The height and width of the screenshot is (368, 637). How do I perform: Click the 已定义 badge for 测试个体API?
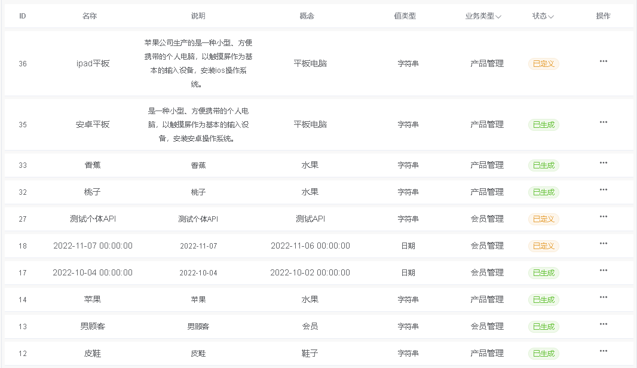[543, 219]
